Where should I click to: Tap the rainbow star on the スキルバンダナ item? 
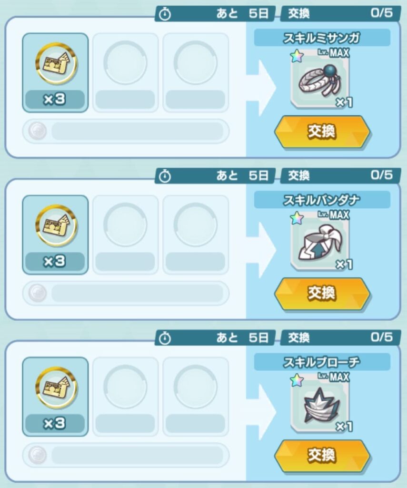click(x=296, y=218)
